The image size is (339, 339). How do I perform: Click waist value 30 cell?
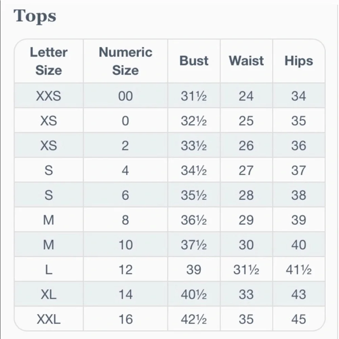(246, 244)
